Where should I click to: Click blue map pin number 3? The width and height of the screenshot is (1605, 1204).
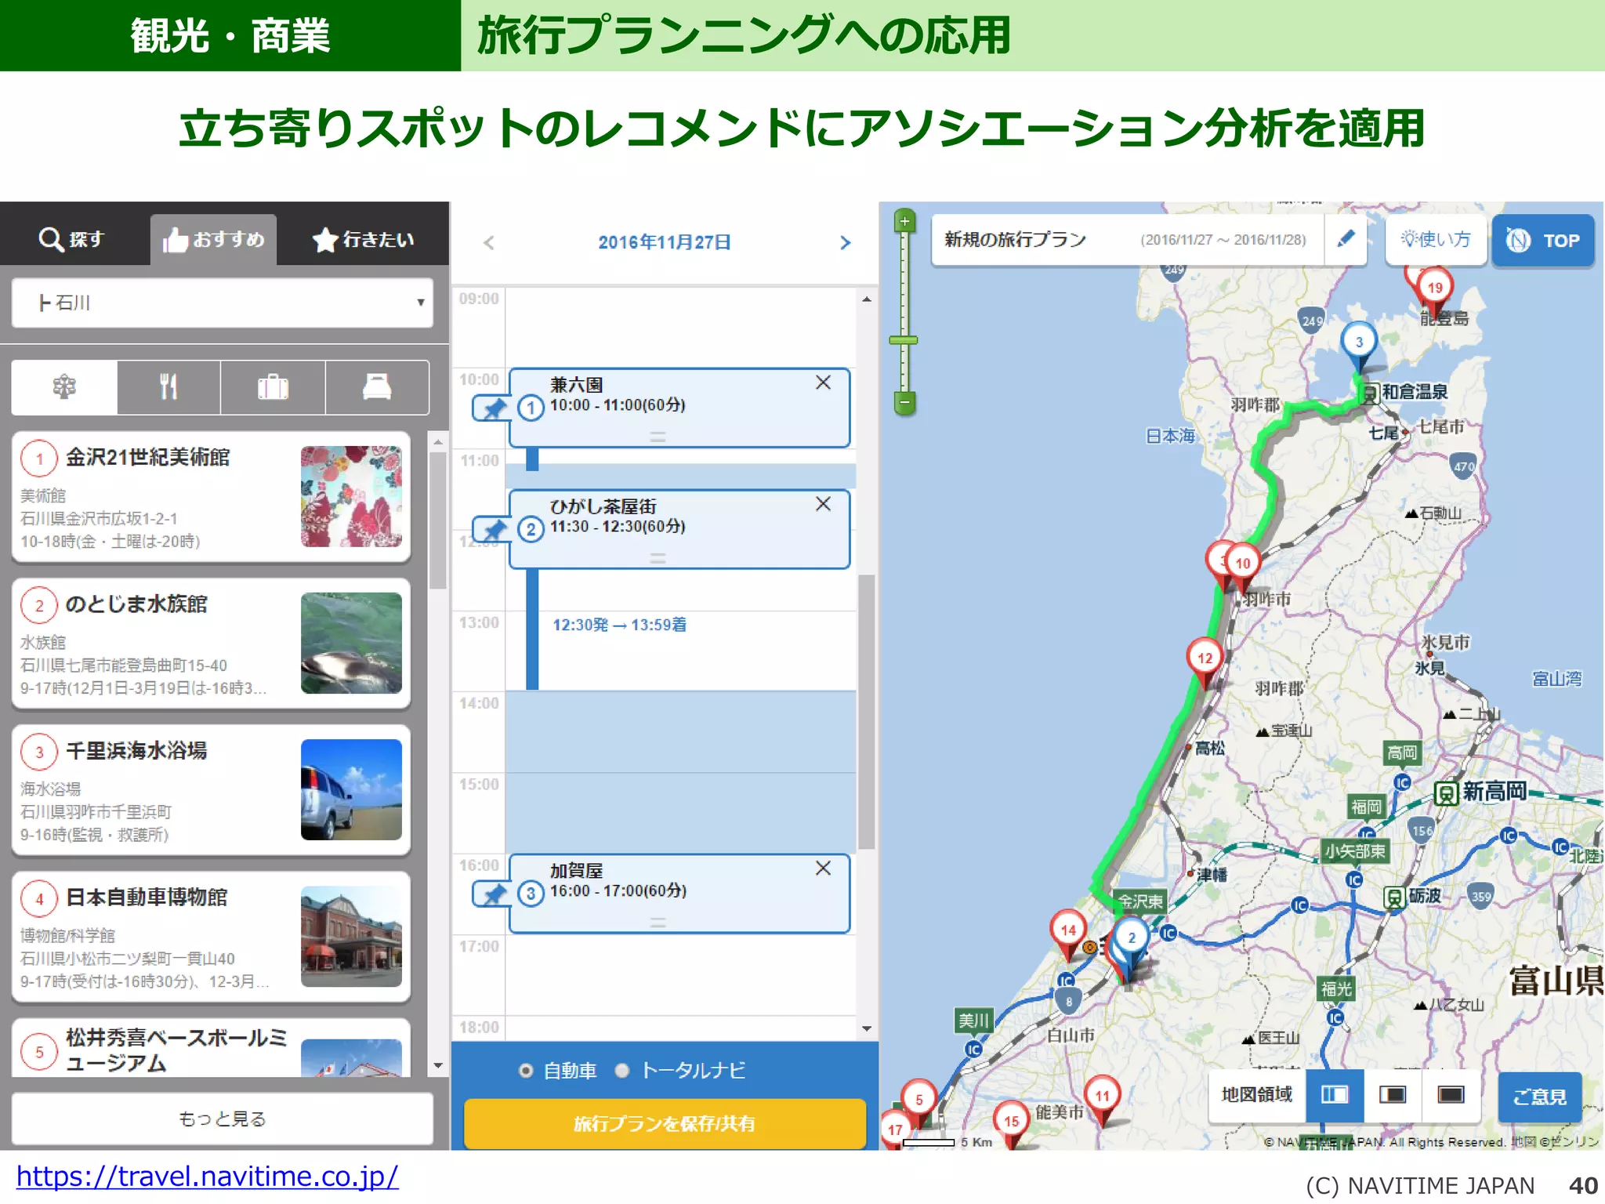(1359, 343)
